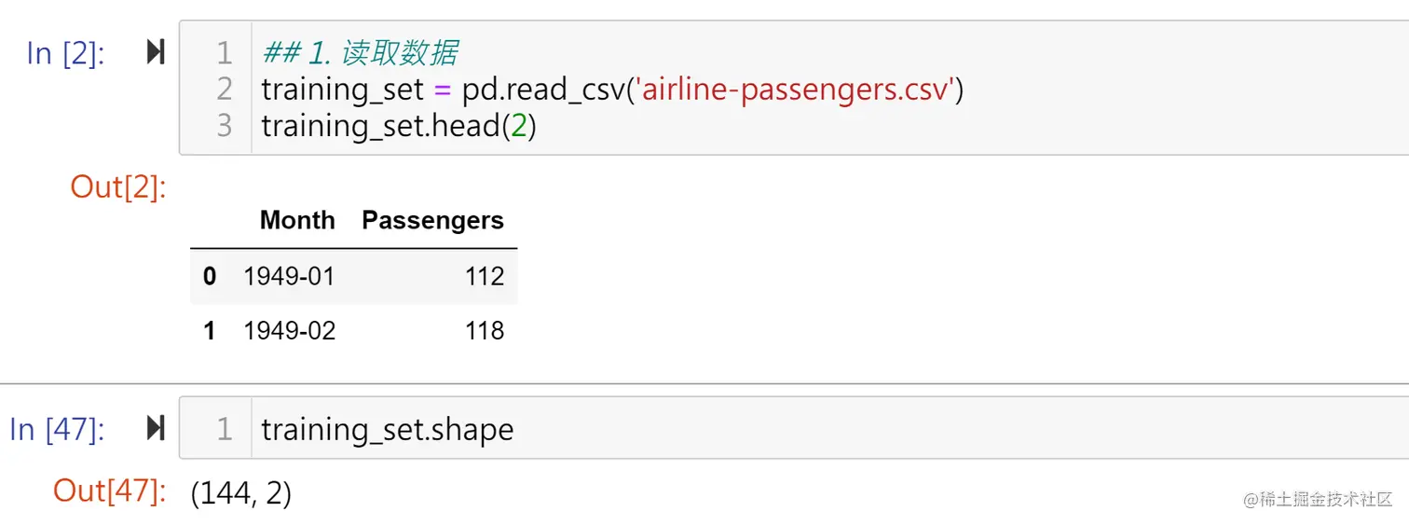Click the passengers value 118
1409x525 pixels.
point(485,331)
